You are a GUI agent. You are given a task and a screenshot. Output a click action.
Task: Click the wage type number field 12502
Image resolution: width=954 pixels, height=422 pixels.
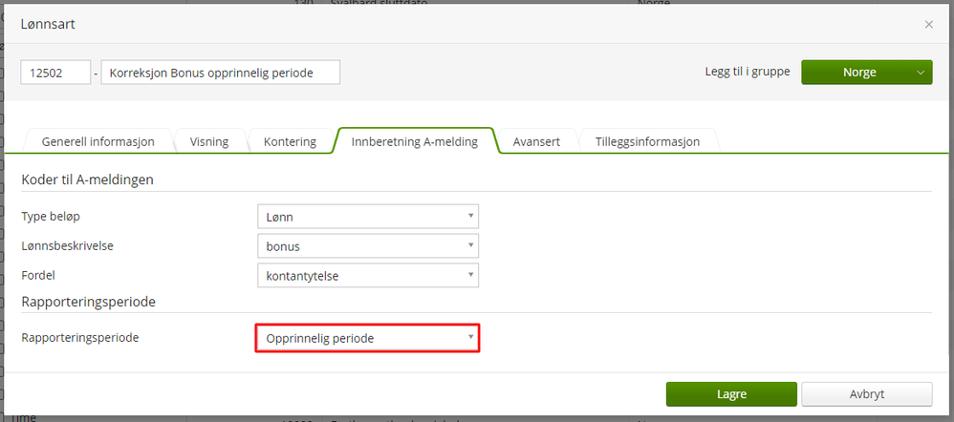point(55,73)
